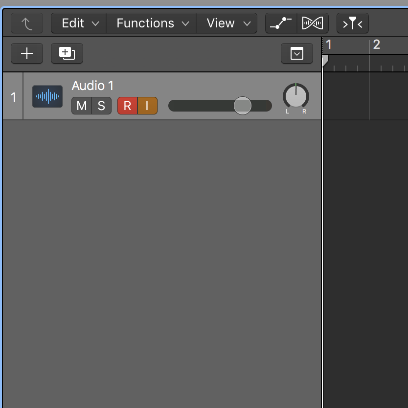
Task: Toggle the automation curve view button
Action: pyautogui.click(x=281, y=23)
